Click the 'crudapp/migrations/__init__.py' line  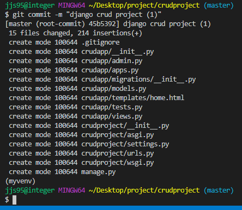[102, 79]
